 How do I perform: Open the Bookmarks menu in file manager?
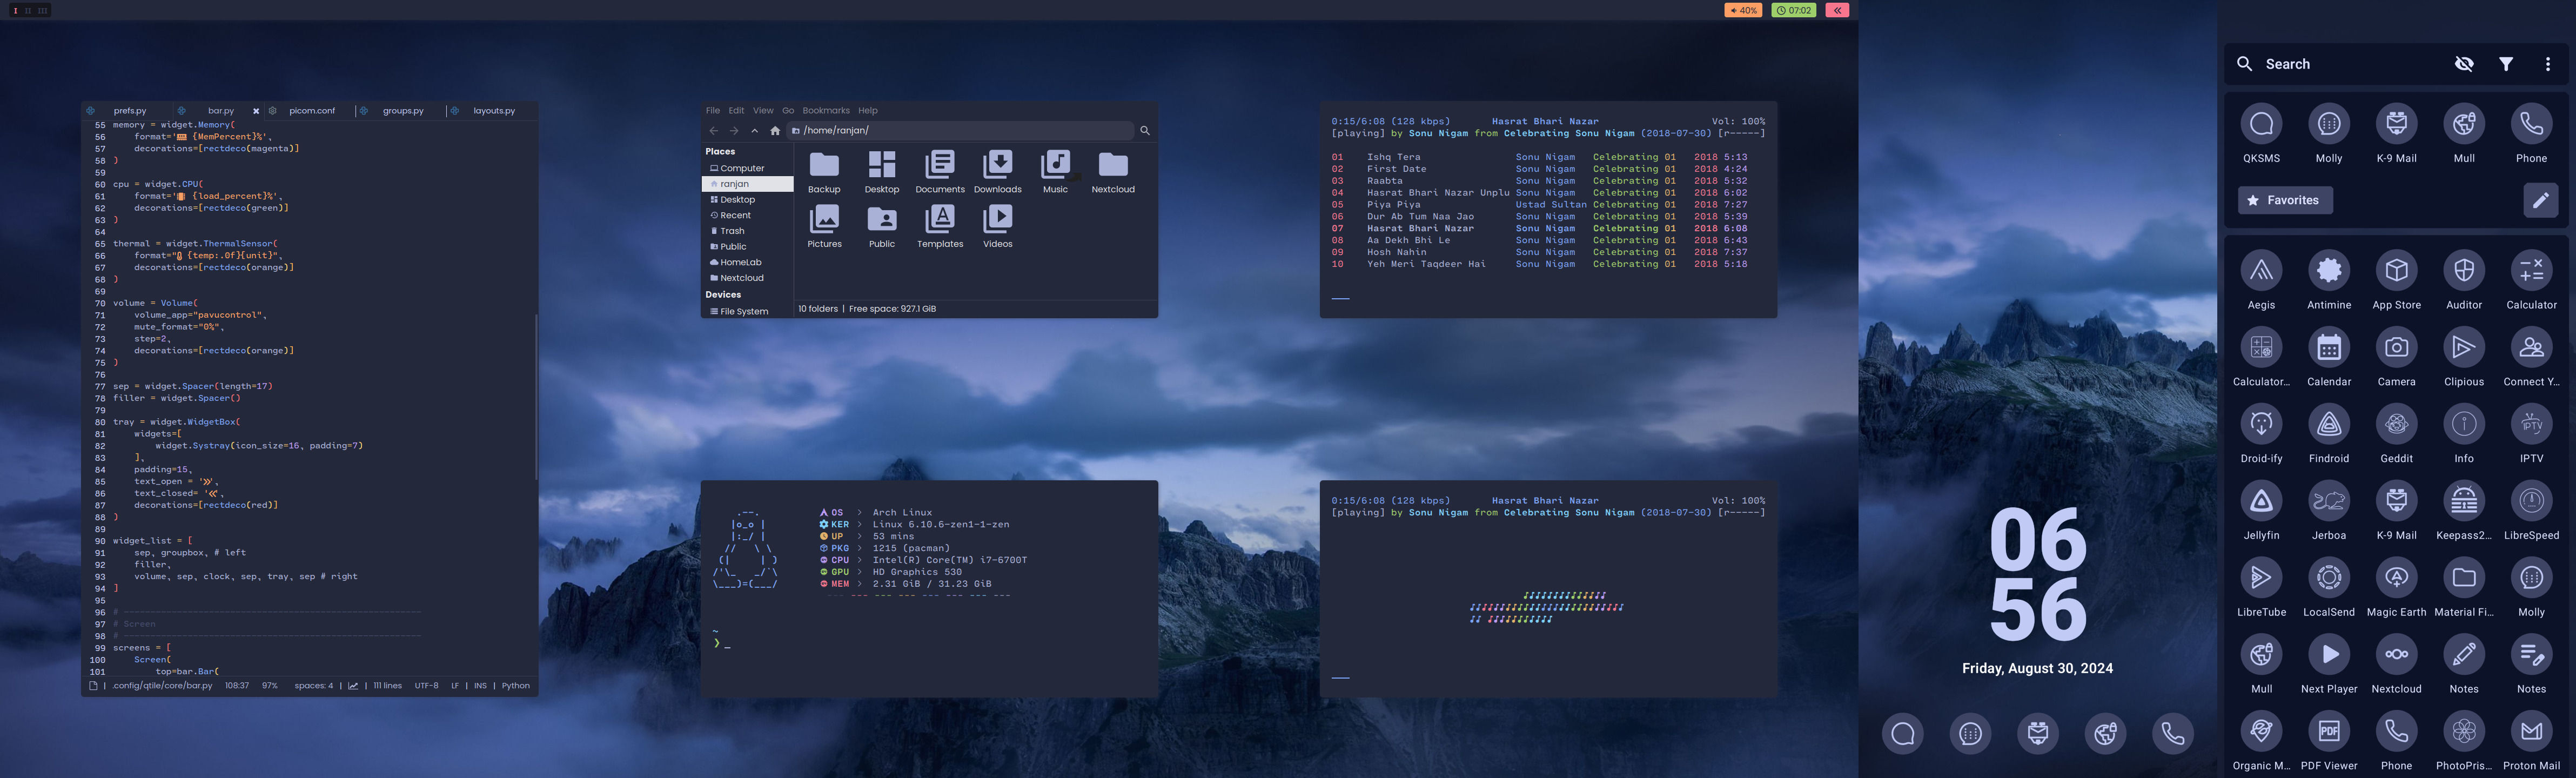point(825,111)
